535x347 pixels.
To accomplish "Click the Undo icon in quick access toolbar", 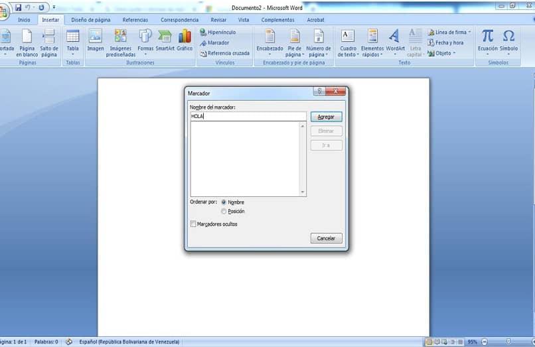I will click(x=28, y=7).
